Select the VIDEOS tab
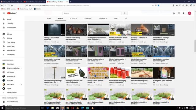196x110 pixels. pos(61,18)
